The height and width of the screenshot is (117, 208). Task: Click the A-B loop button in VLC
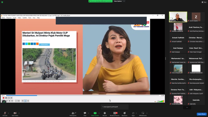coord(9,98)
